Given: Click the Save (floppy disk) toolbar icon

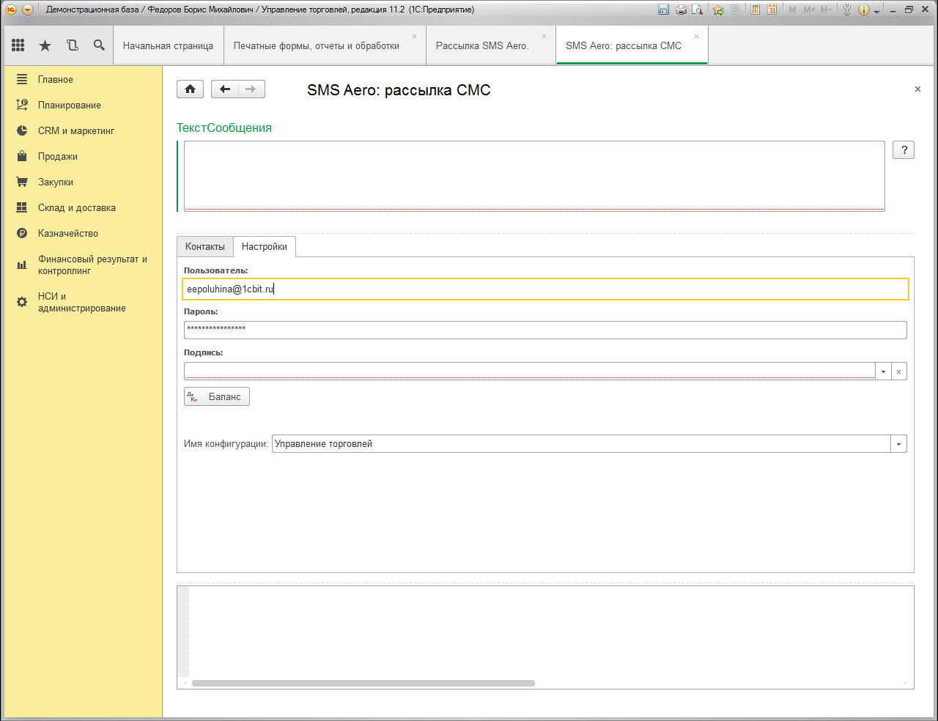Looking at the screenshot, I should [664, 10].
